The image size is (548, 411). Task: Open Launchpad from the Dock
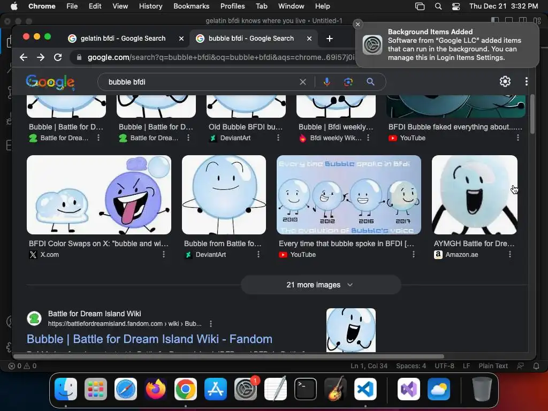point(96,389)
